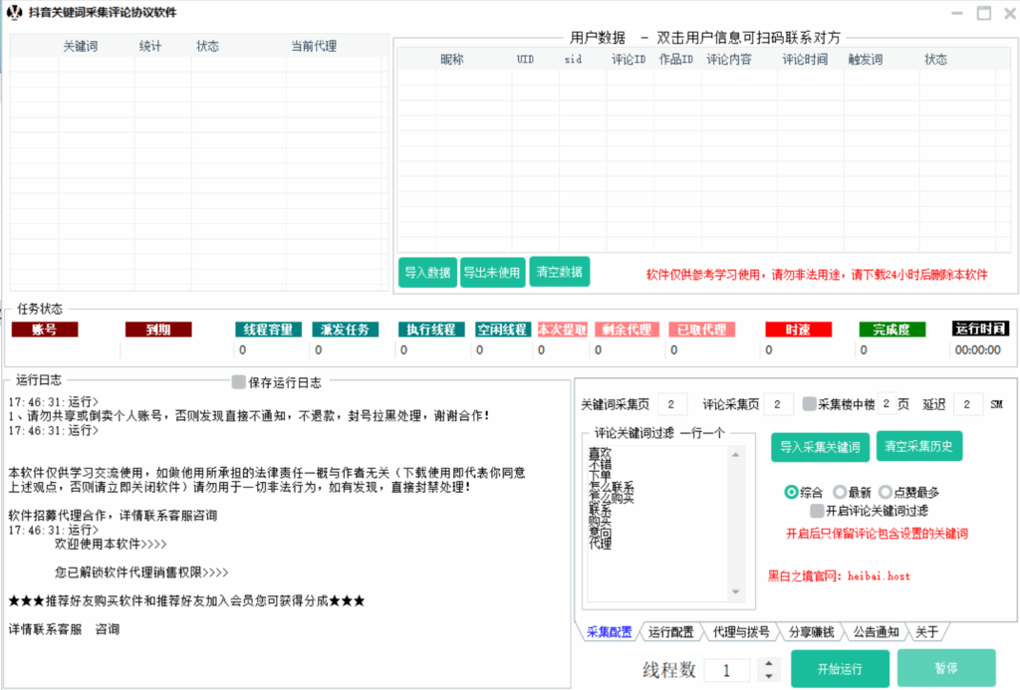Click the 作品ID column header
Image resolution: width=1020 pixels, height=690 pixels.
pyautogui.click(x=676, y=59)
